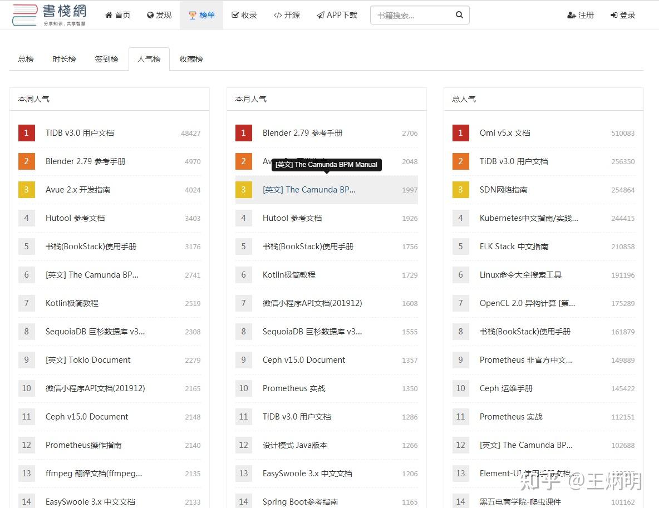Click the search magnifier icon
659x508 pixels.
tap(459, 15)
